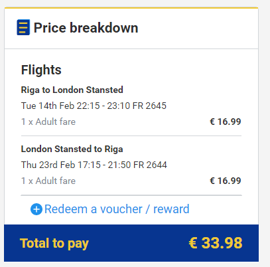
Task: Click return fare price € 16.99
Action: tap(226, 181)
